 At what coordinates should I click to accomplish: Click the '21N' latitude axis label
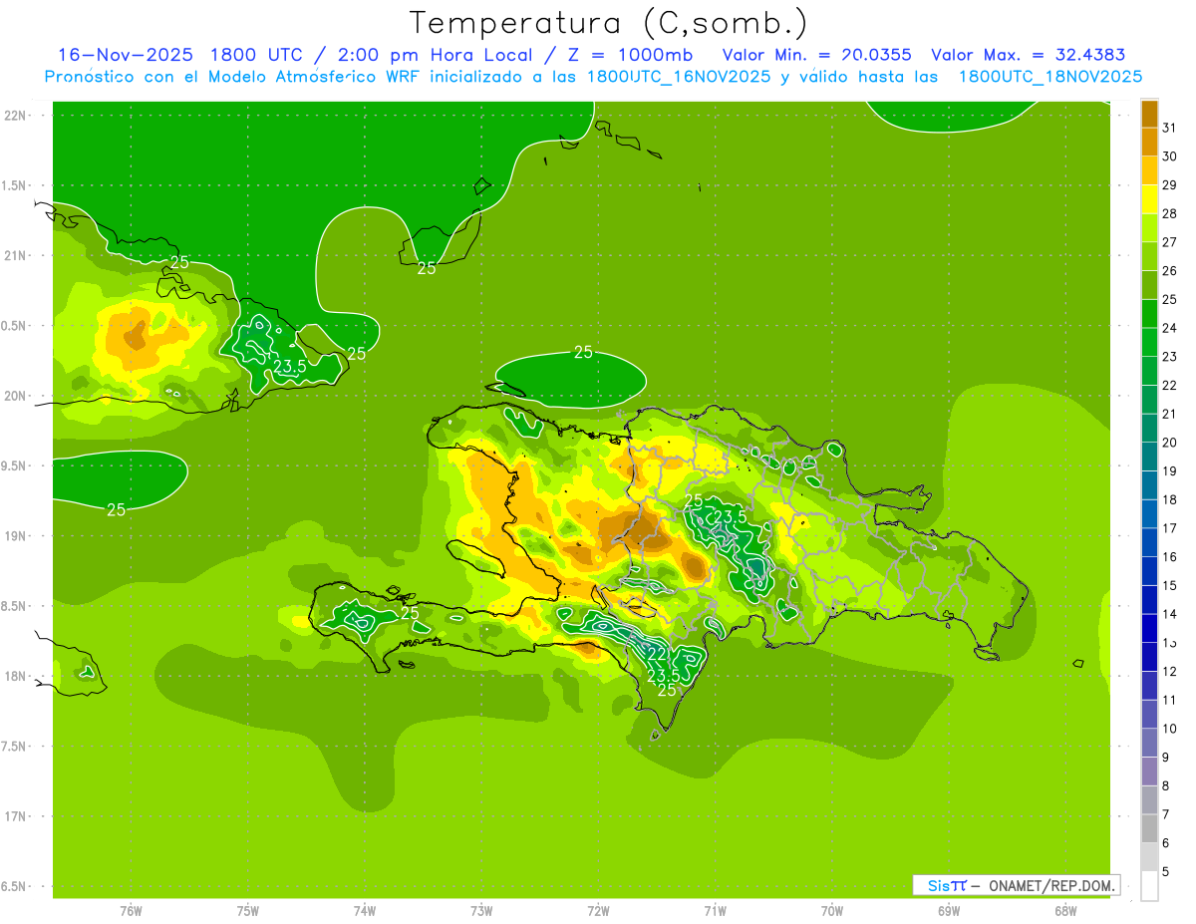pyautogui.click(x=15, y=255)
